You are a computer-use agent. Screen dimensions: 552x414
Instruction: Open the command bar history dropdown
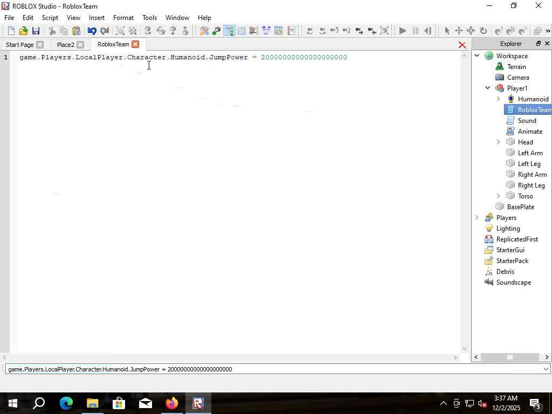pos(546,369)
